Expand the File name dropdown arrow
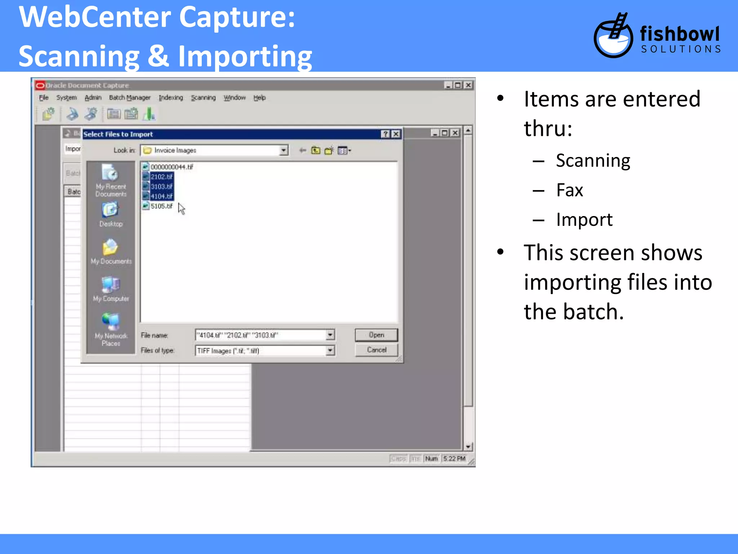Screen dimensions: 738x554 click(x=330, y=335)
